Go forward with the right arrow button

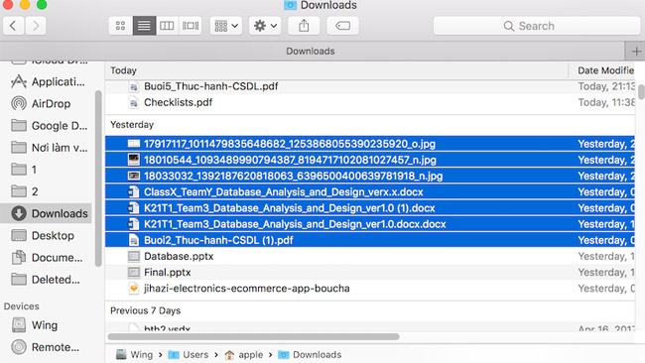36,26
